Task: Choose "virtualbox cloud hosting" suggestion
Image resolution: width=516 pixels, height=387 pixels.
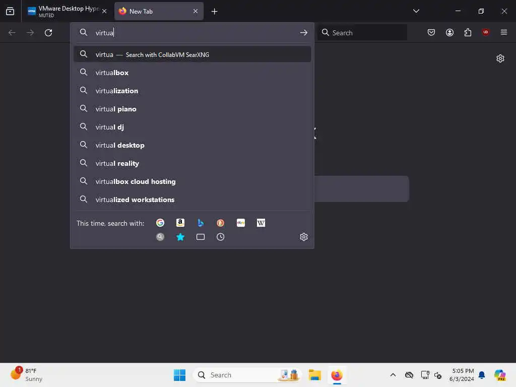Action: (192, 181)
